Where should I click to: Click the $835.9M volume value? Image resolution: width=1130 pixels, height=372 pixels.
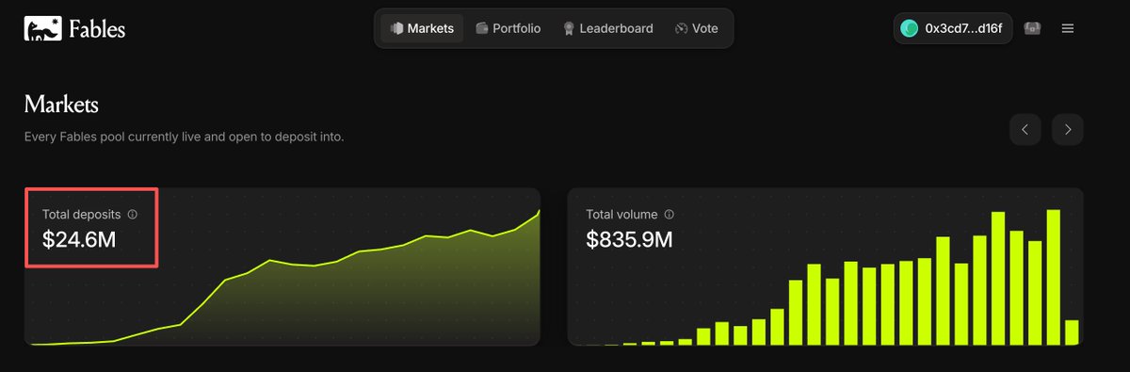coord(629,240)
